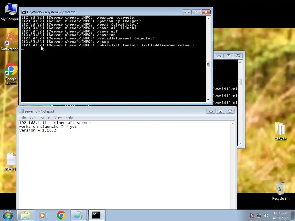Click the '/save-on' console output line
The height and width of the screenshot is (221, 295).
[69, 35]
